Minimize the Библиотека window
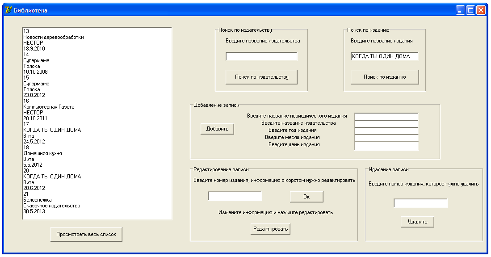This screenshot has width=491, height=257. point(460,10)
